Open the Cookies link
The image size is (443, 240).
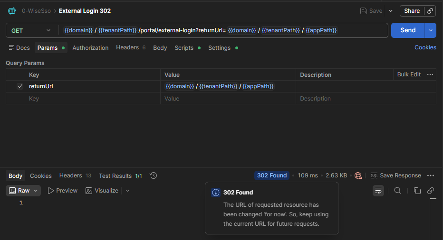pos(425,47)
